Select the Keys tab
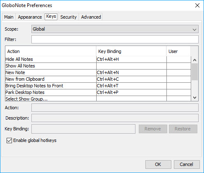Viewport: 204px width, 173px height. point(51,17)
